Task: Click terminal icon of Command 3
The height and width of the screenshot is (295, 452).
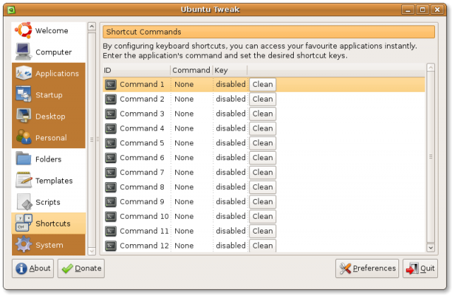Action: click(x=111, y=114)
